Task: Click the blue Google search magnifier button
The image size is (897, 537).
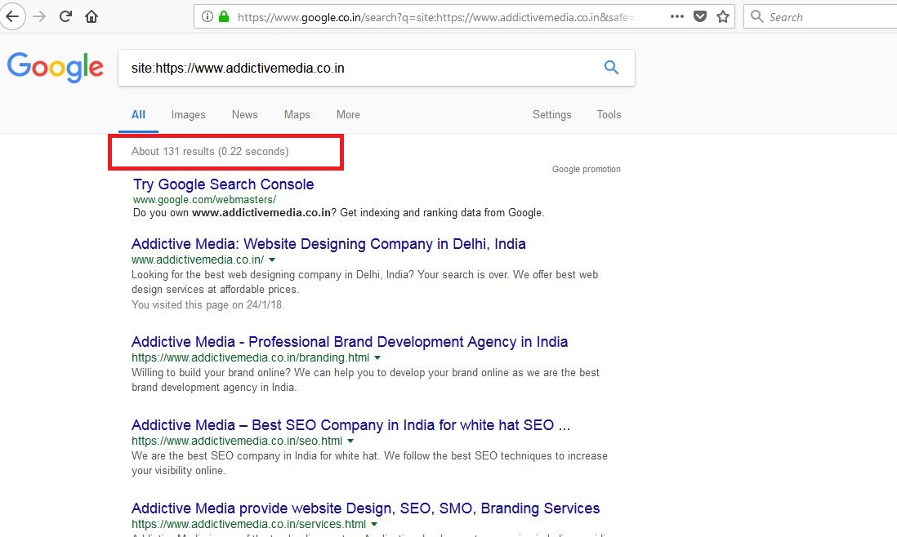Action: point(611,68)
